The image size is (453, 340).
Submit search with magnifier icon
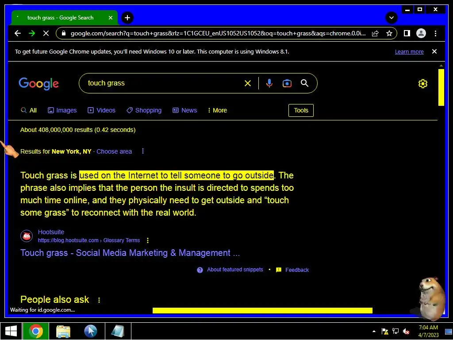[x=304, y=83]
